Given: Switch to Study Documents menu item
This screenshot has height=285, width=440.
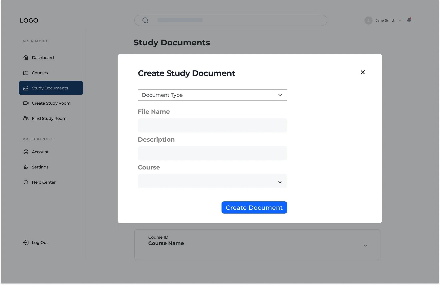Looking at the screenshot, I should tap(50, 88).
